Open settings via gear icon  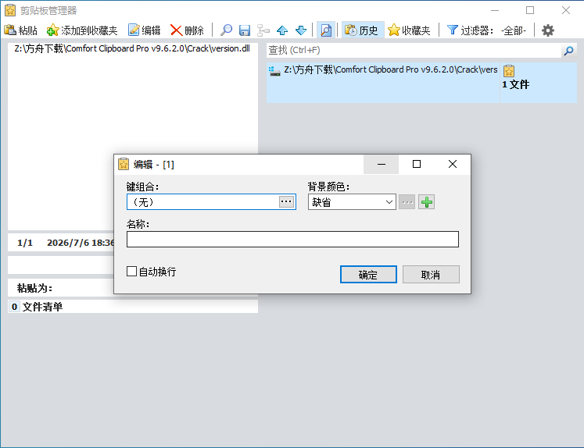[547, 30]
